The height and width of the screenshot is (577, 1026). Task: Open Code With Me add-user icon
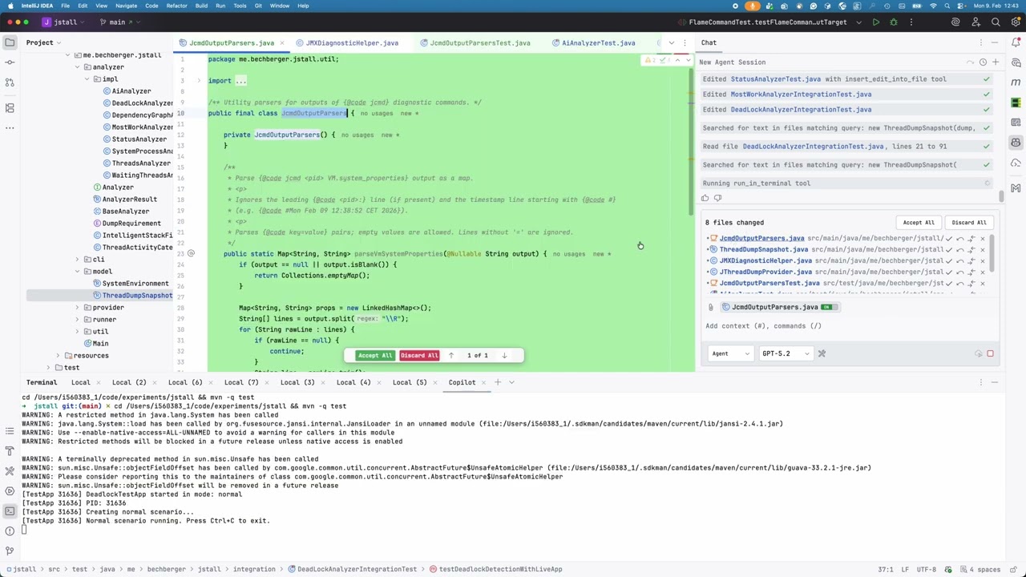point(976,22)
